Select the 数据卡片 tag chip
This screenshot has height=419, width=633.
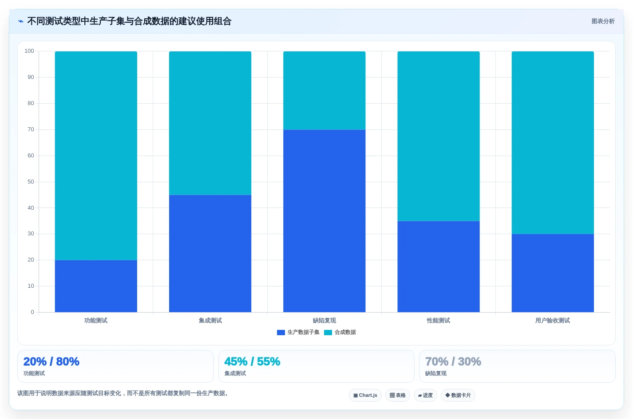pos(458,395)
